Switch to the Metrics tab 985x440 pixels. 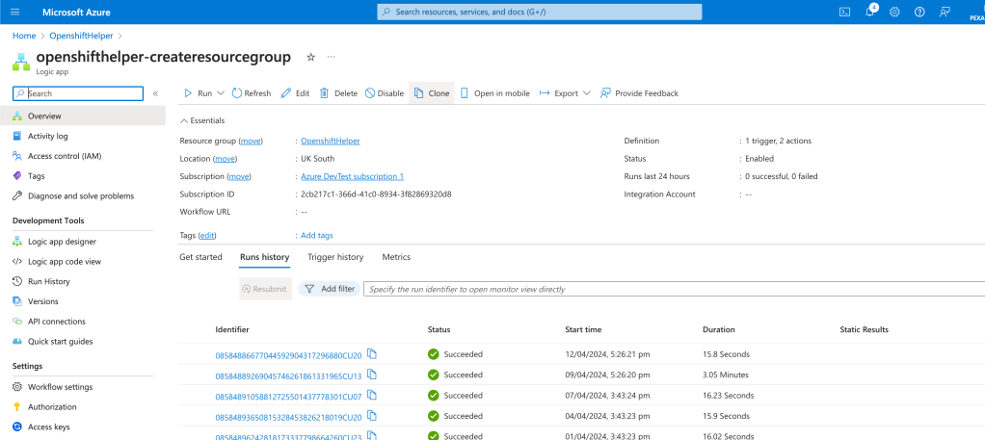[396, 257]
